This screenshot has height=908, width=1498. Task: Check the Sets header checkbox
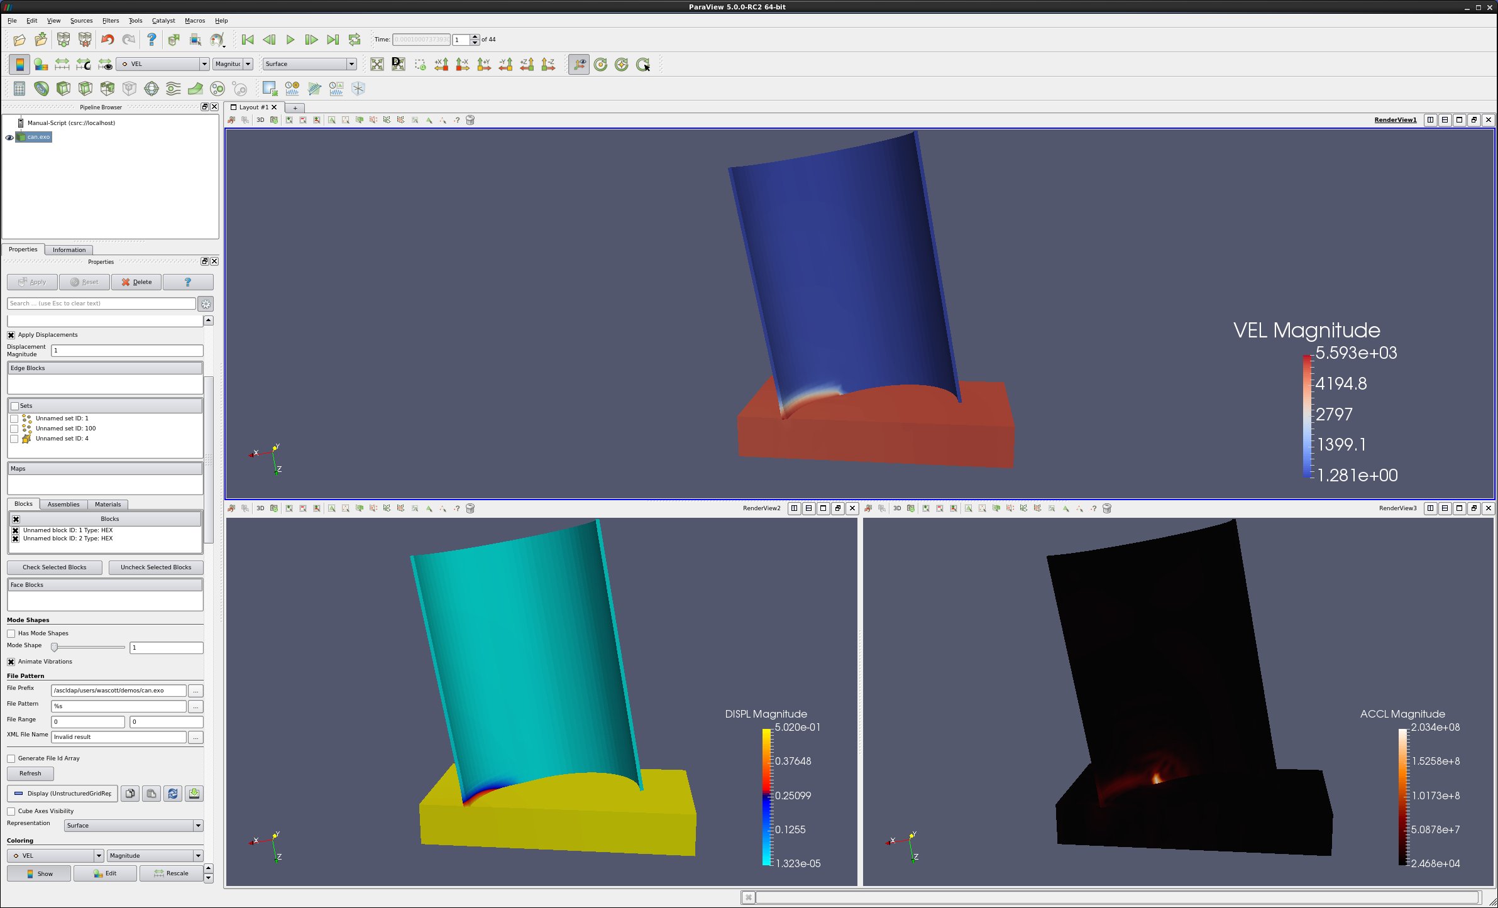14,406
